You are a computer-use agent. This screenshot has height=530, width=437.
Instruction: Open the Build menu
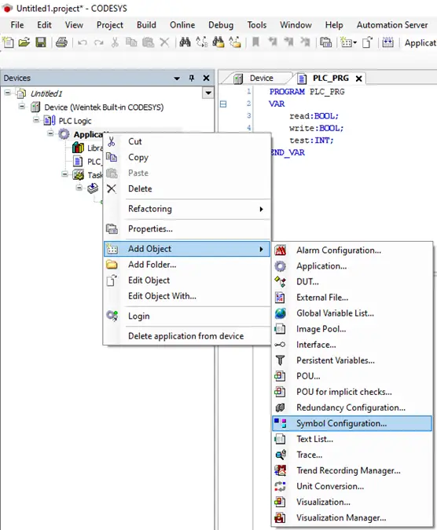(146, 25)
